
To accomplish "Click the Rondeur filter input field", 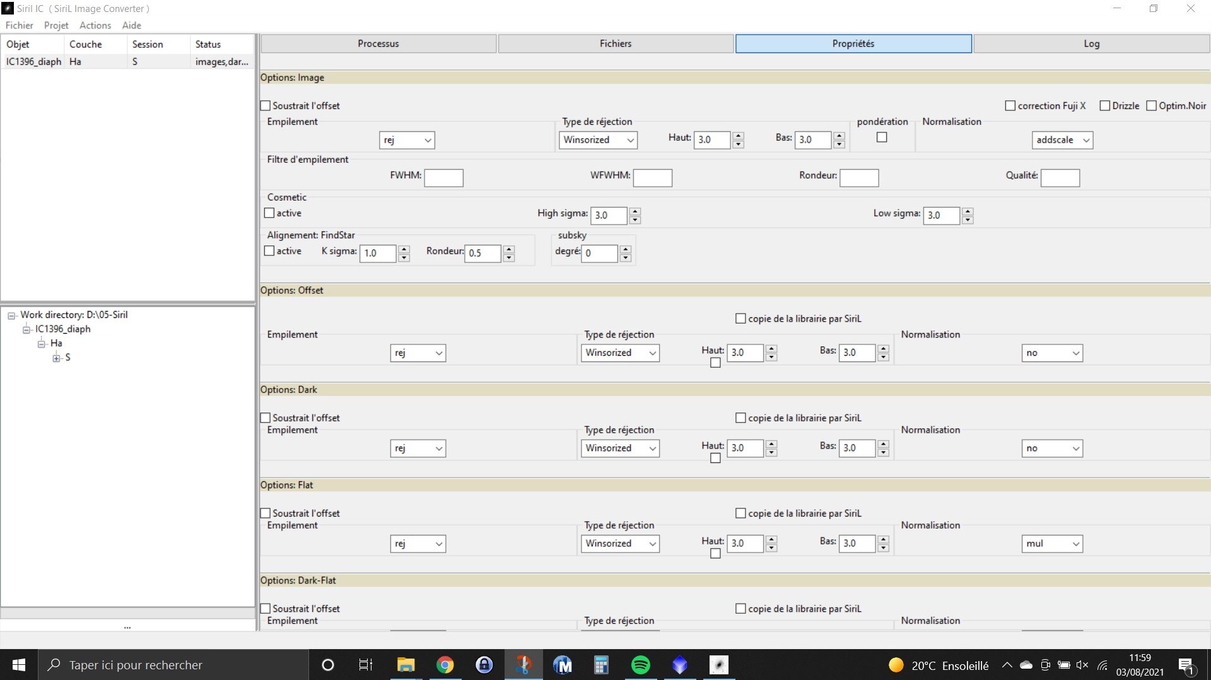I will pyautogui.click(x=859, y=178).
